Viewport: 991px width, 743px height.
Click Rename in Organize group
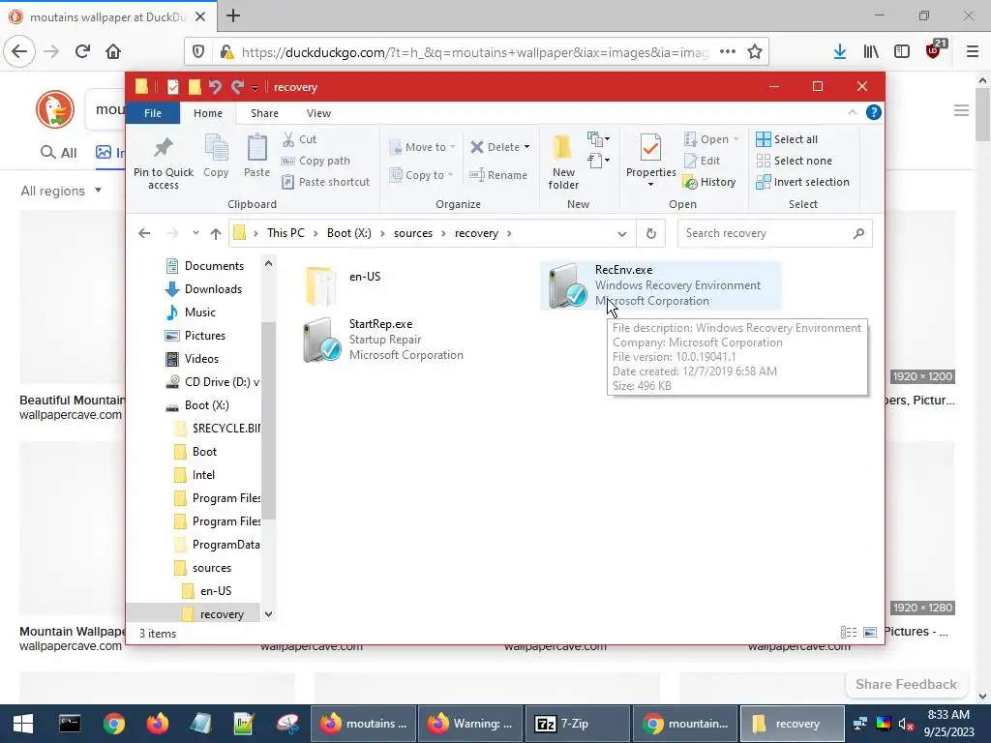[498, 175]
